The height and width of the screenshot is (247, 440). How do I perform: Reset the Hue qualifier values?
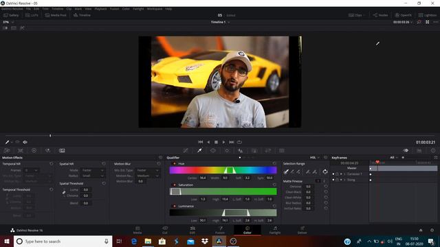[274, 163]
